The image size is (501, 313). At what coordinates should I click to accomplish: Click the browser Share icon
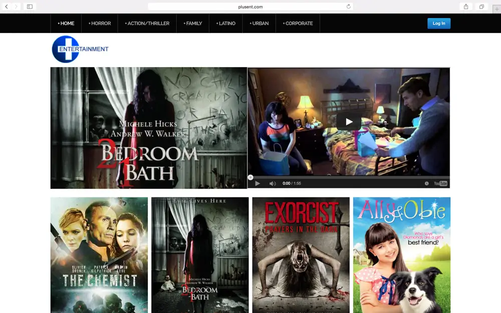coord(466,7)
